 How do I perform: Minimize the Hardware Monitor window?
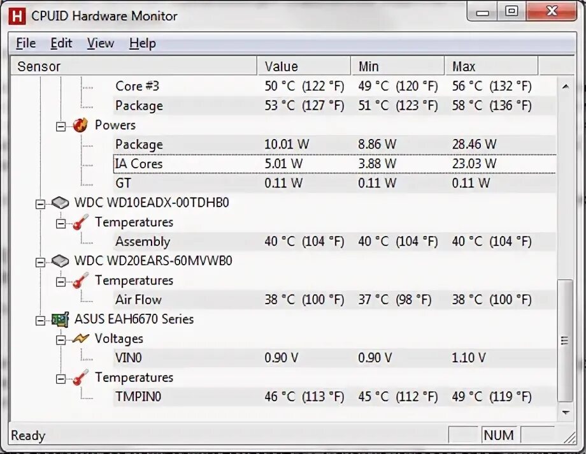482,12
